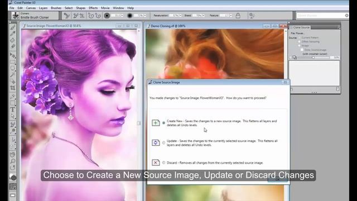
Task: Open the Layers menu
Action: coord(43,8)
